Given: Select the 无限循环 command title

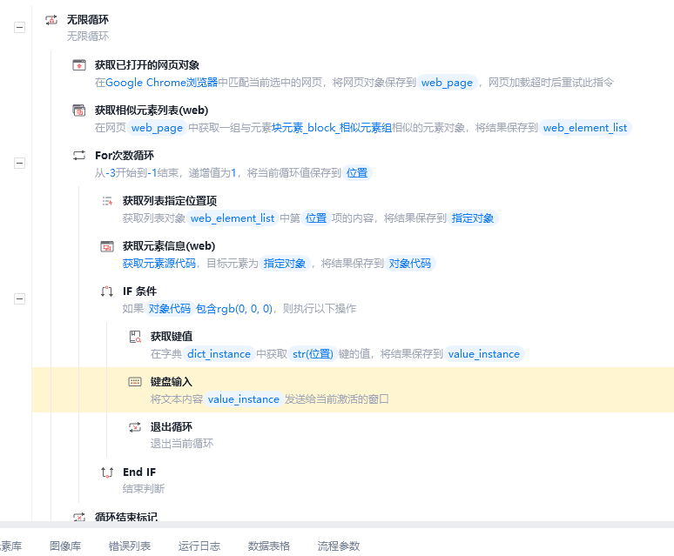Looking at the screenshot, I should tap(88, 20).
